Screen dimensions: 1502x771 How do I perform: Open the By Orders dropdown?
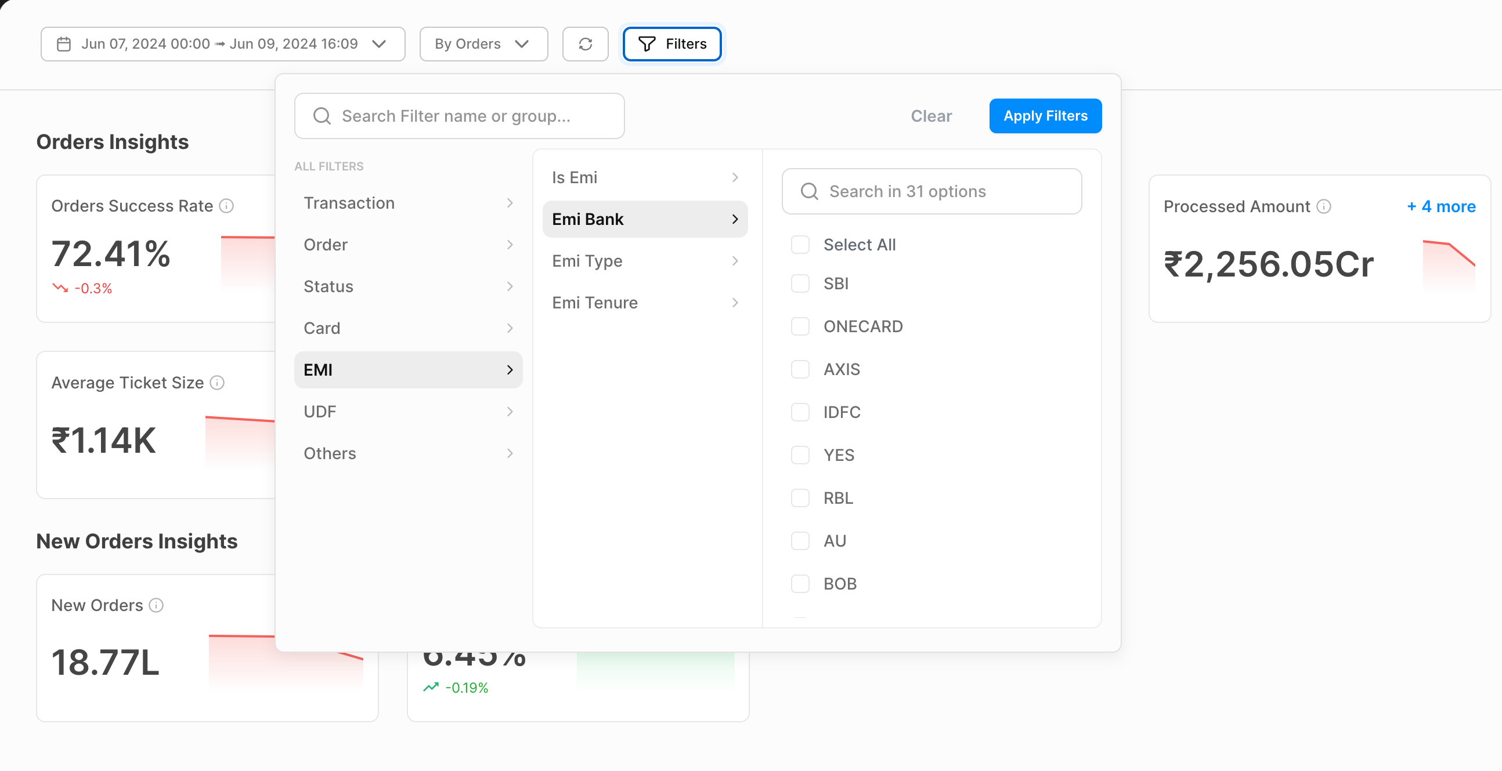coord(483,43)
